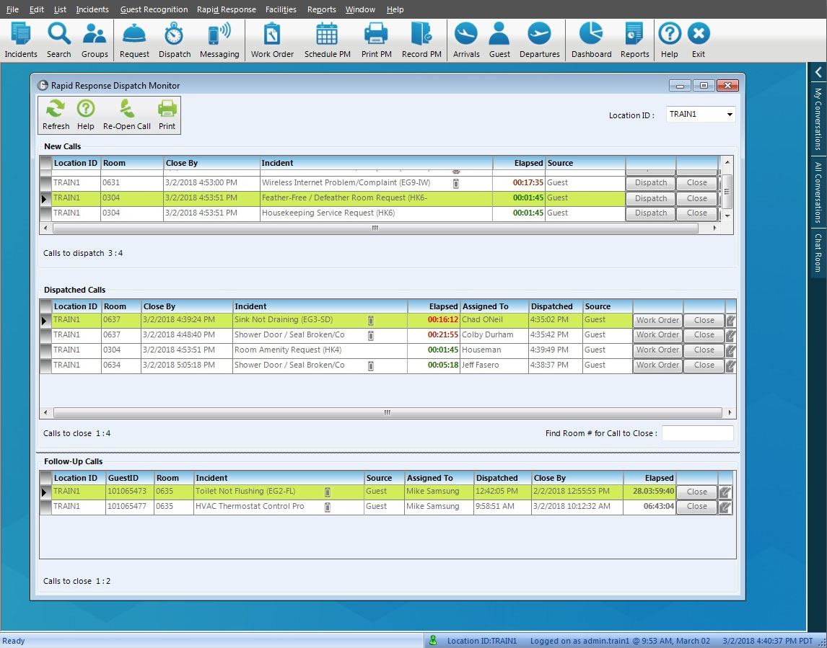
Task: Launch the Work Order tool
Action: [x=272, y=40]
